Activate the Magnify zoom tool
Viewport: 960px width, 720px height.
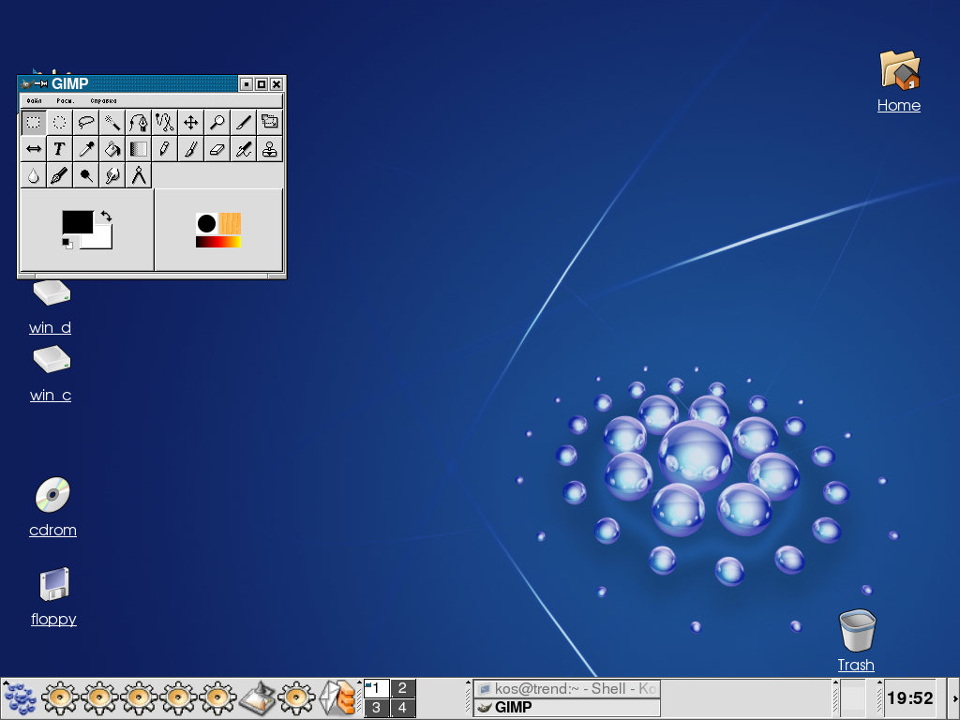[217, 123]
